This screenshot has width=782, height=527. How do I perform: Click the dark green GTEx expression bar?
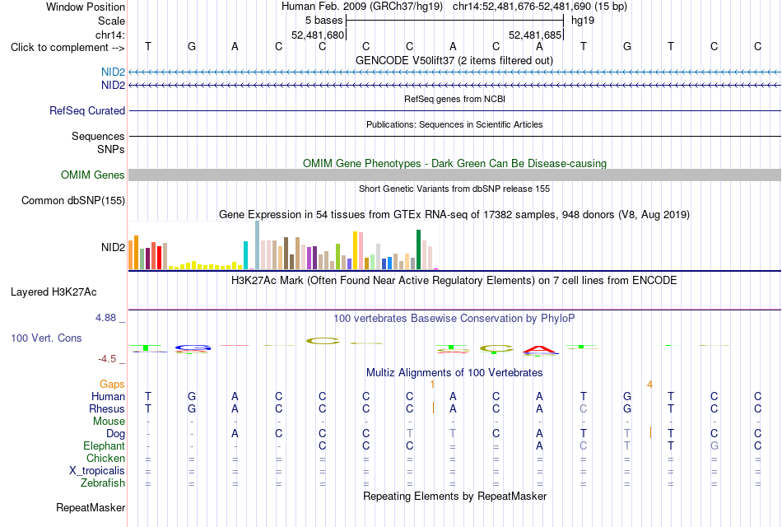point(418,250)
